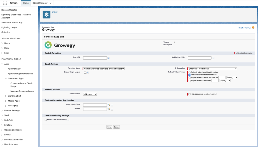
Task: Click the SETUP breadcrumb link
Action: point(55,12)
